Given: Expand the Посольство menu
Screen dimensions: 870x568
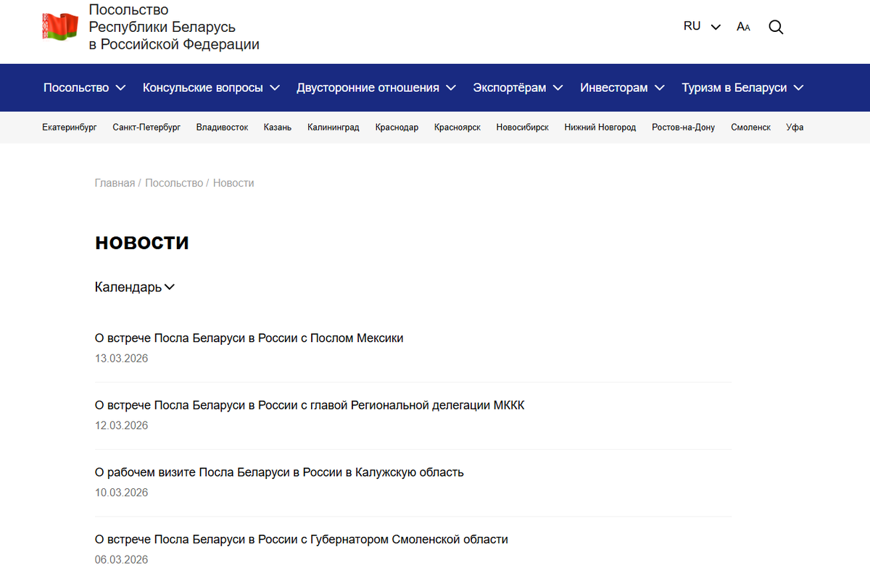Looking at the screenshot, I should click(x=84, y=88).
